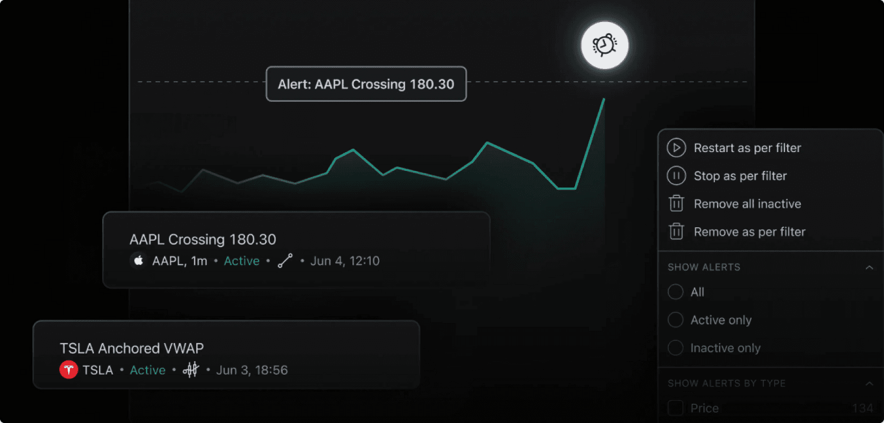Image resolution: width=884 pixels, height=423 pixels.
Task: Click the Tesla logo on the TSLA alert card
Action: (x=68, y=369)
